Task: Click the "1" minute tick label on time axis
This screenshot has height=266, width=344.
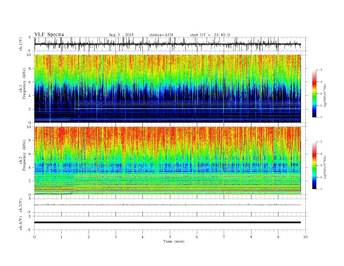Action: click(61, 237)
